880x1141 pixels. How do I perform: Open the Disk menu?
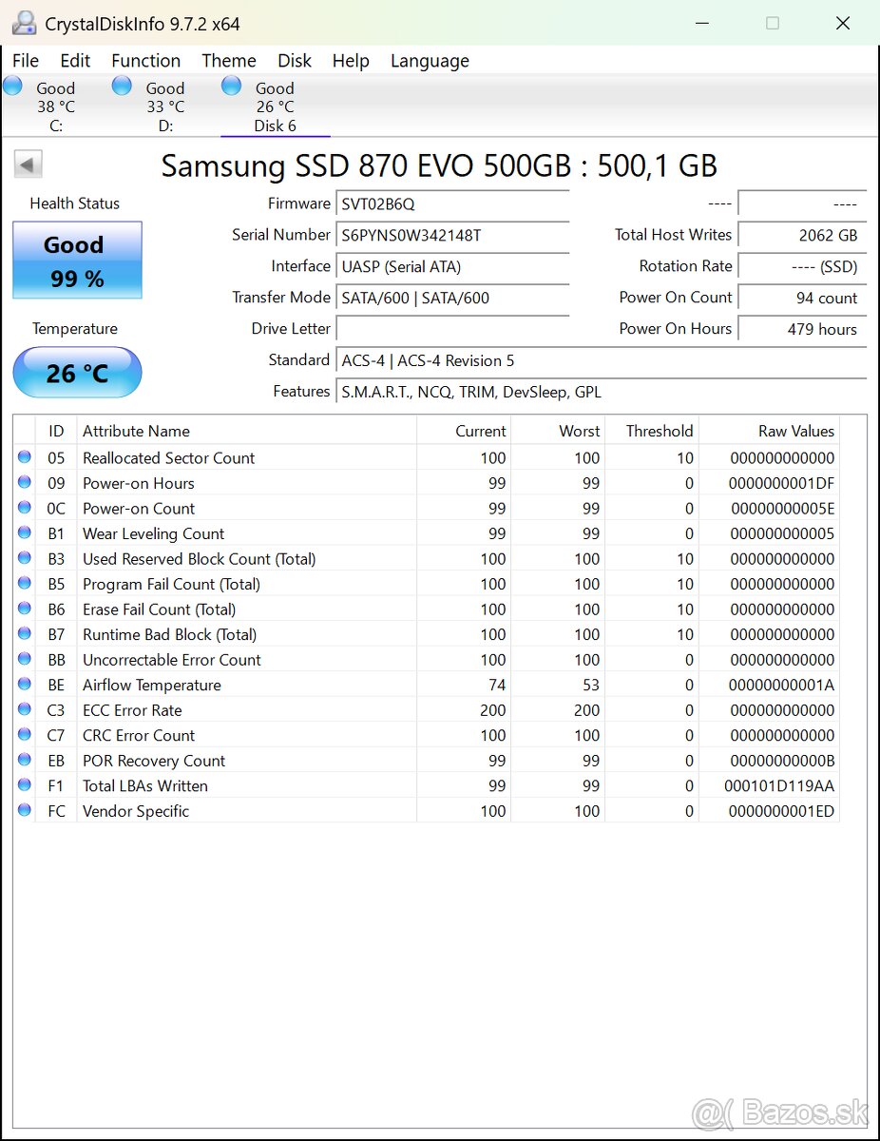[295, 60]
